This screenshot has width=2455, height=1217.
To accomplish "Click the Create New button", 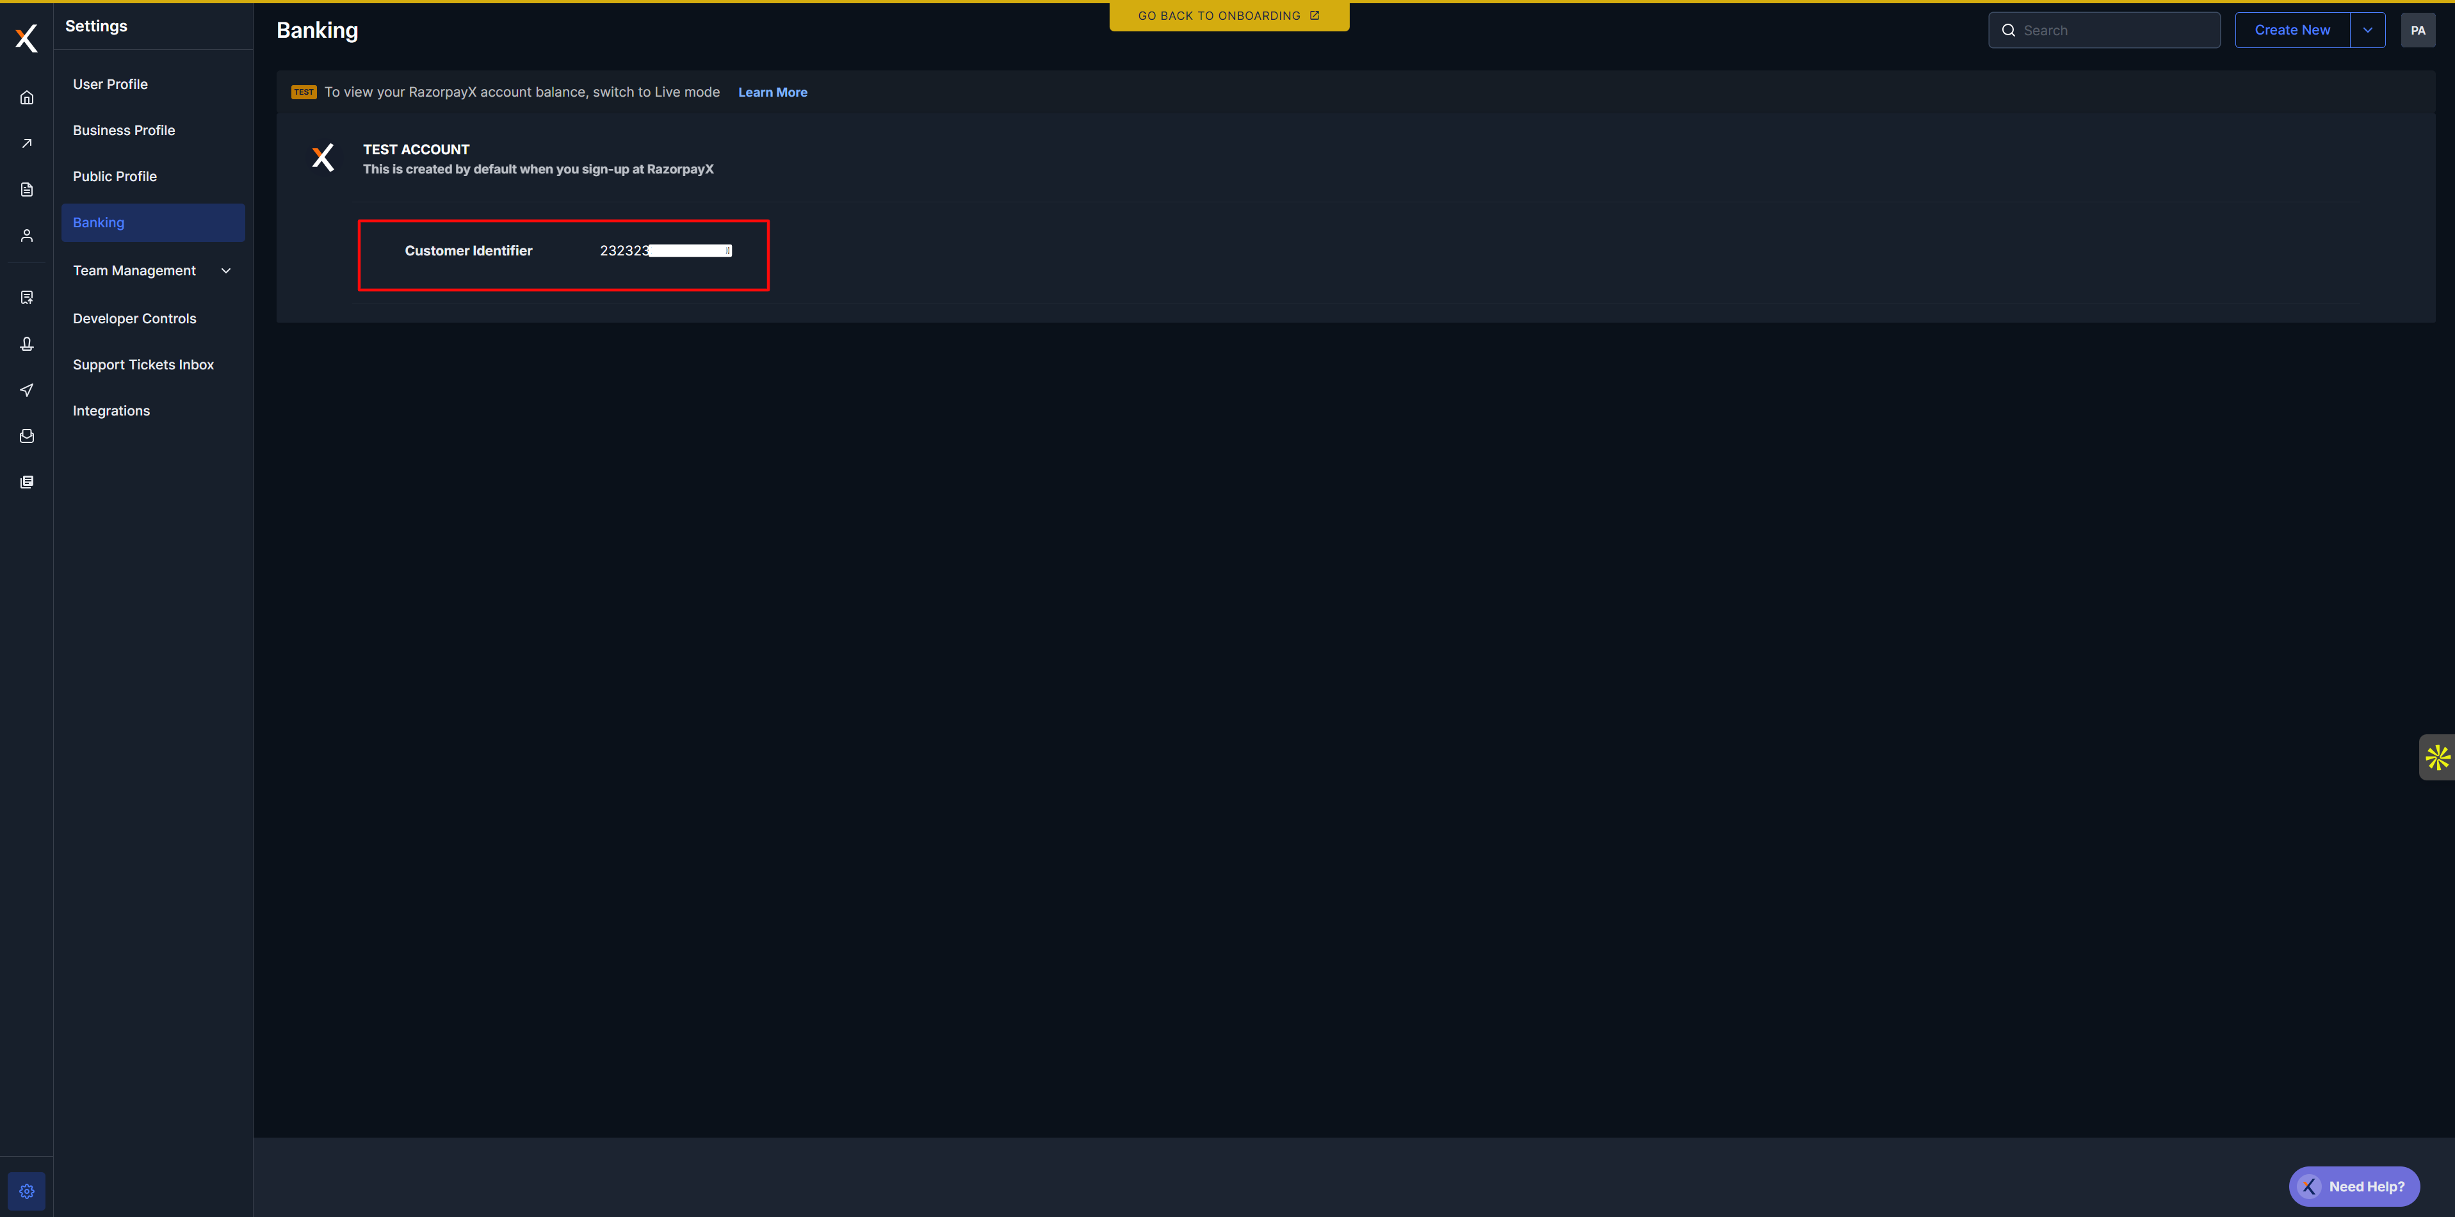I will 2292,31.
